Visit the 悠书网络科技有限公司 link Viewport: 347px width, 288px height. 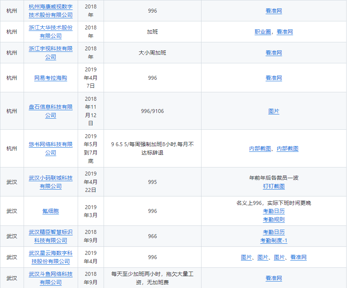click(x=51, y=148)
